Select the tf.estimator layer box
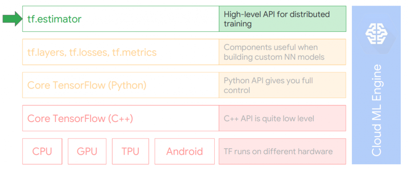Image resolution: width=408 pixels, height=169 pixels. pyautogui.click(x=121, y=19)
